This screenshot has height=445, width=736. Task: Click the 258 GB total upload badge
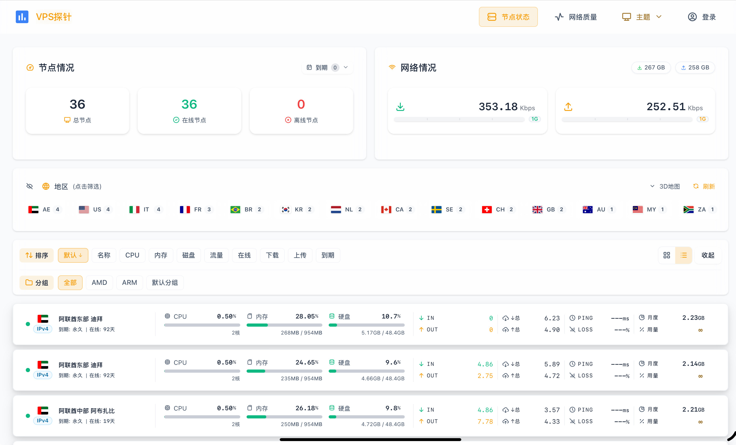(695, 67)
